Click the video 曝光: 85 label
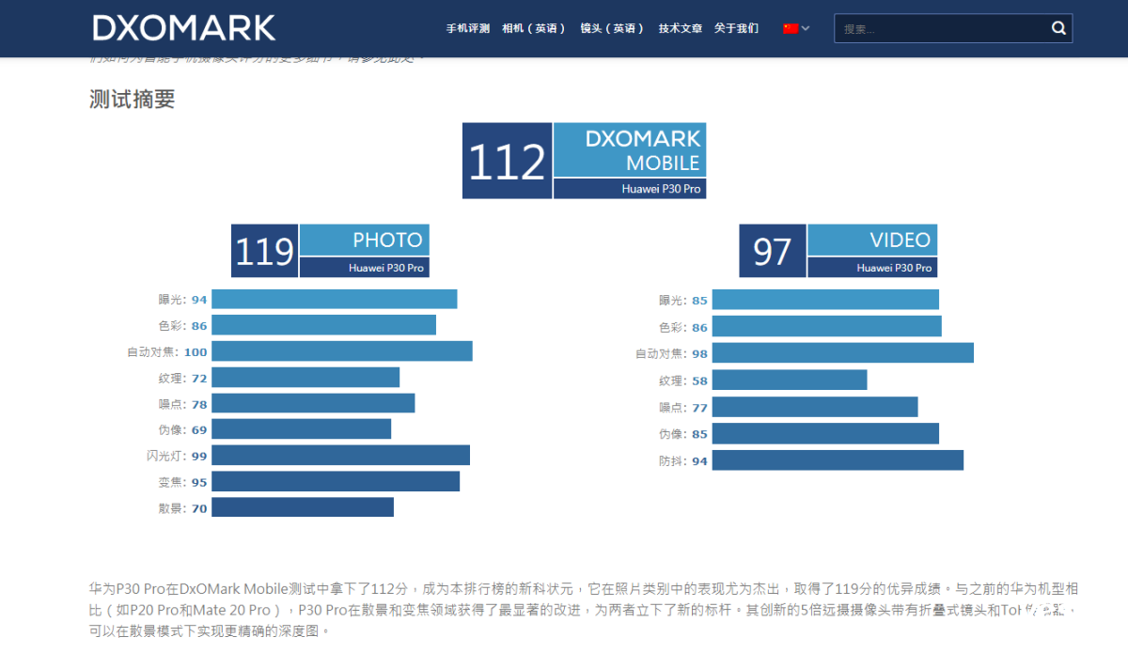This screenshot has height=653, width=1128. (683, 301)
